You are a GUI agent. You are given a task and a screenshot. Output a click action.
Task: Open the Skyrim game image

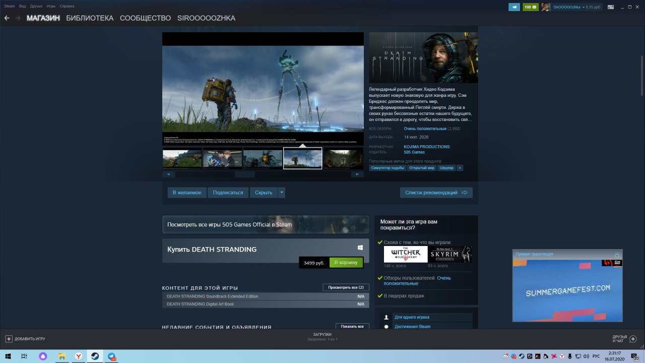point(449,254)
